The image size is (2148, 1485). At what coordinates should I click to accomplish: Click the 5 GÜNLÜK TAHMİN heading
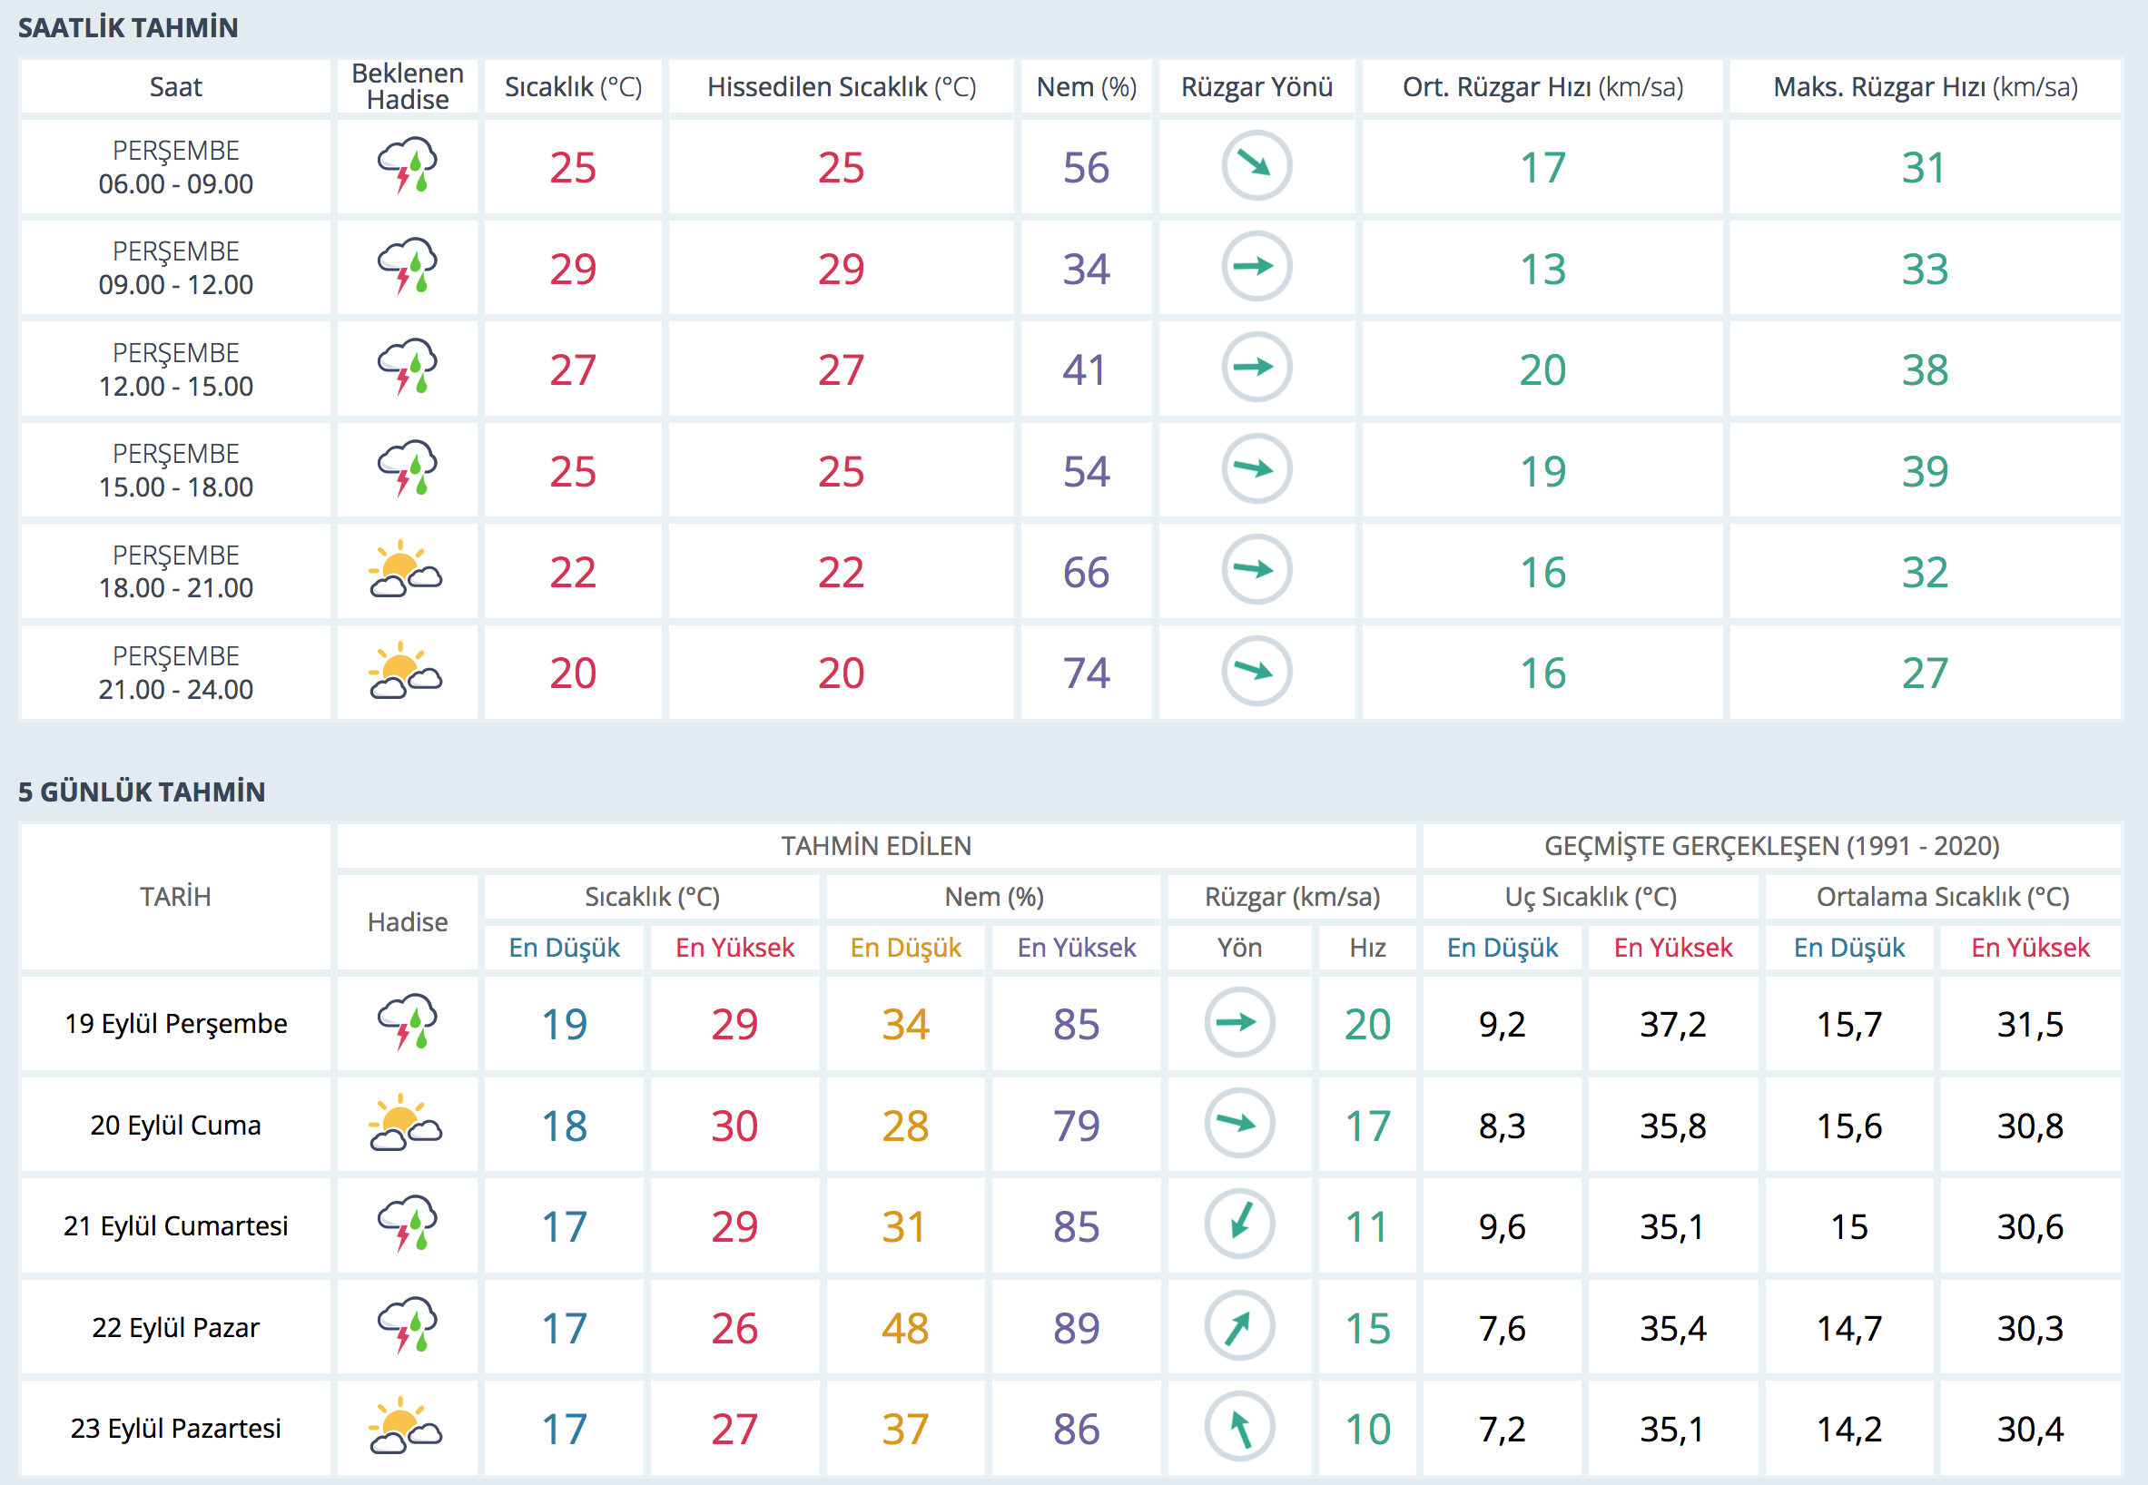tap(142, 792)
